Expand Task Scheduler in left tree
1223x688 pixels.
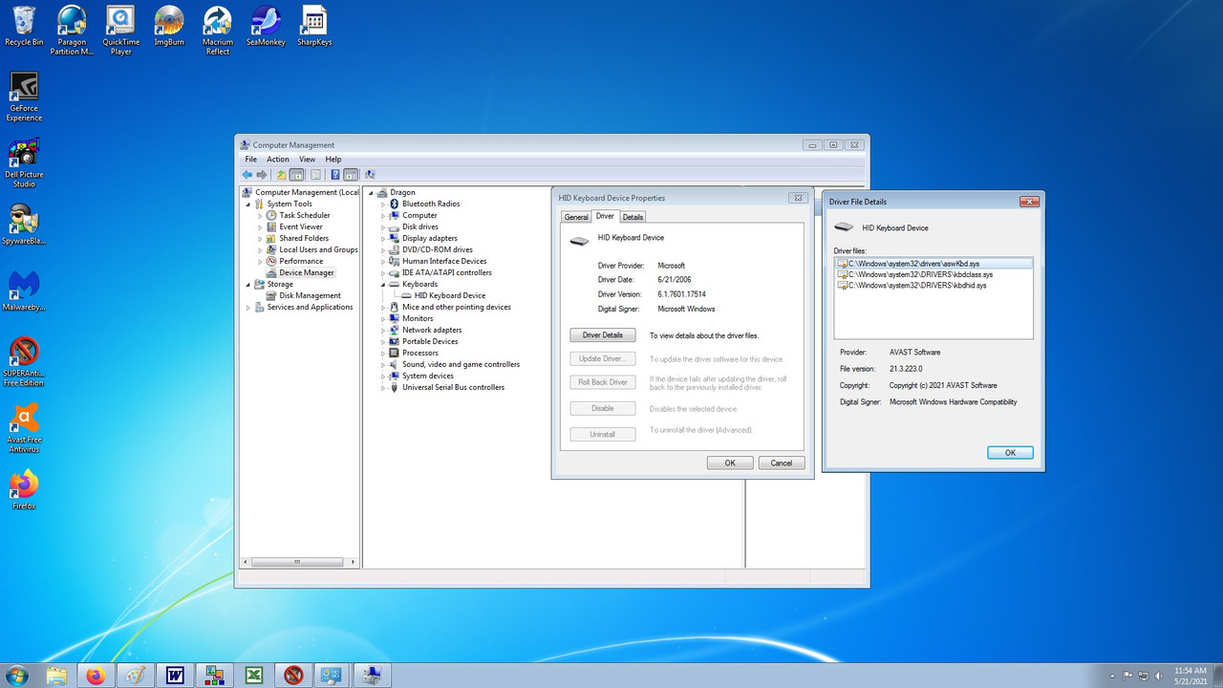[x=260, y=215]
